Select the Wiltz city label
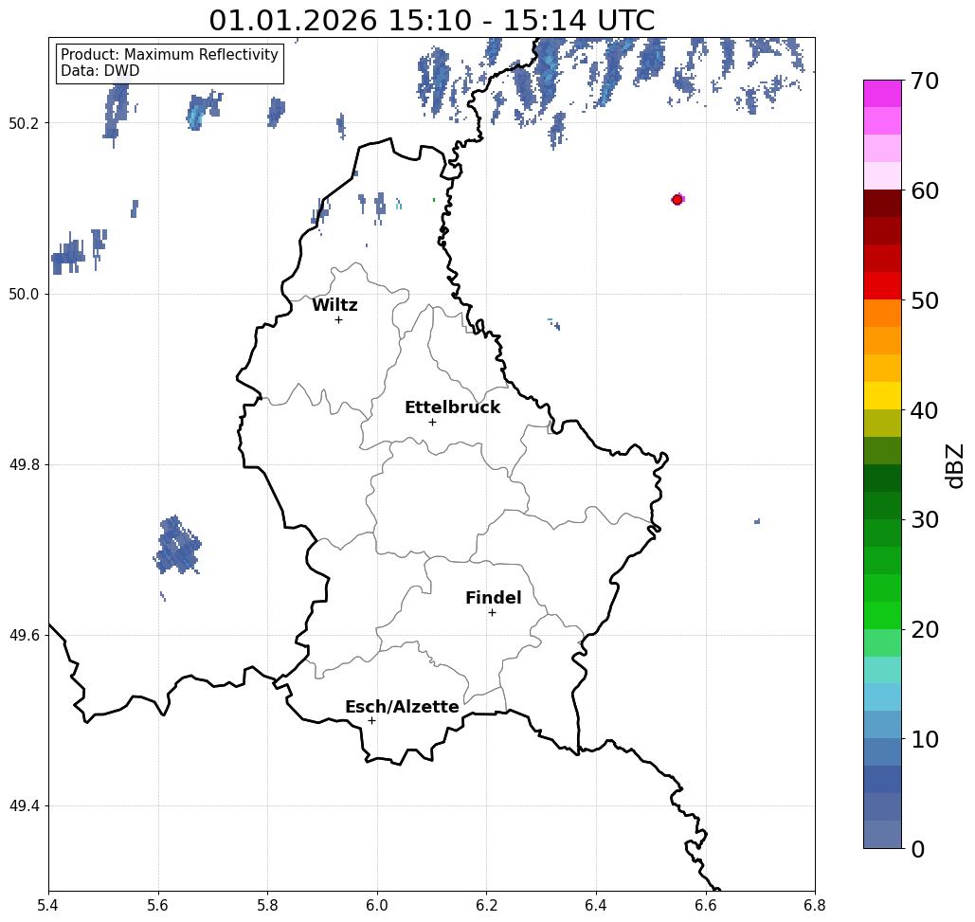This screenshot has width=975, height=922. [x=334, y=305]
